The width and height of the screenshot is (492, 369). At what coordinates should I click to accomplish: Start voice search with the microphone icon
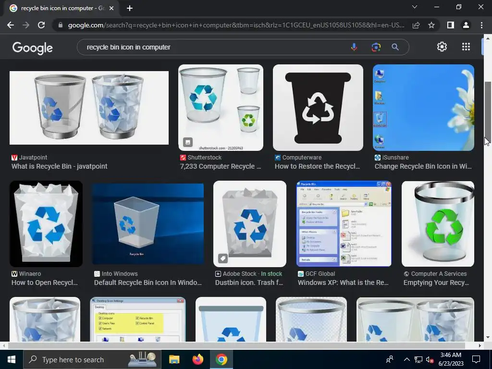point(354,47)
